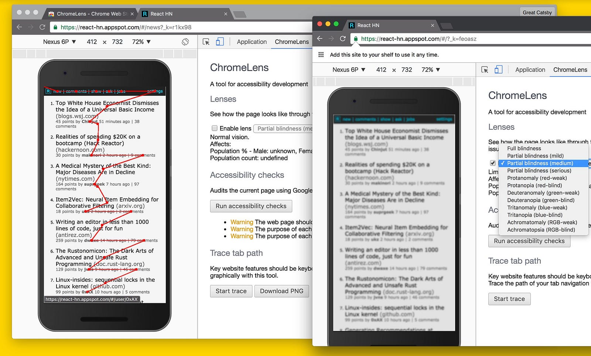
Task: Click Run accessibility checks in back window
Action: click(251, 206)
